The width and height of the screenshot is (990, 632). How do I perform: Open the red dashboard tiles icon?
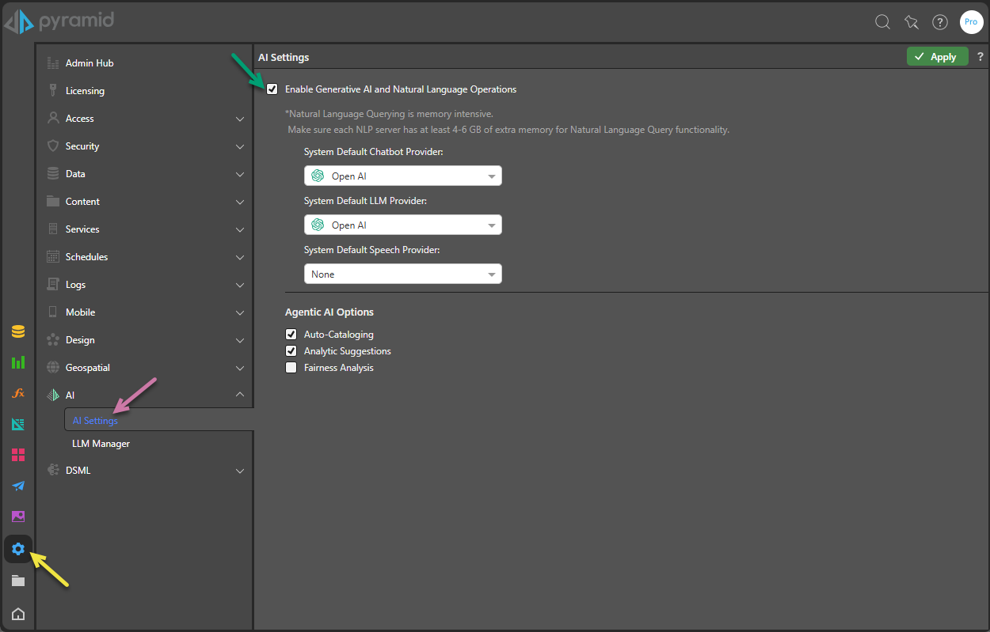(x=17, y=455)
